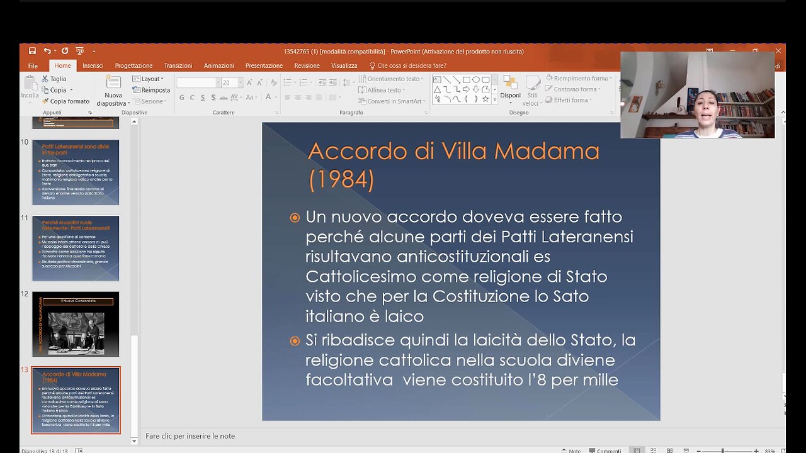Open Orientamento testo dropdown
This screenshot has height=453, width=806.
tap(392, 79)
